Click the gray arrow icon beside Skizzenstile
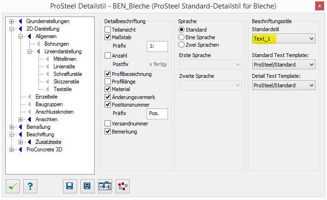 [47, 82]
